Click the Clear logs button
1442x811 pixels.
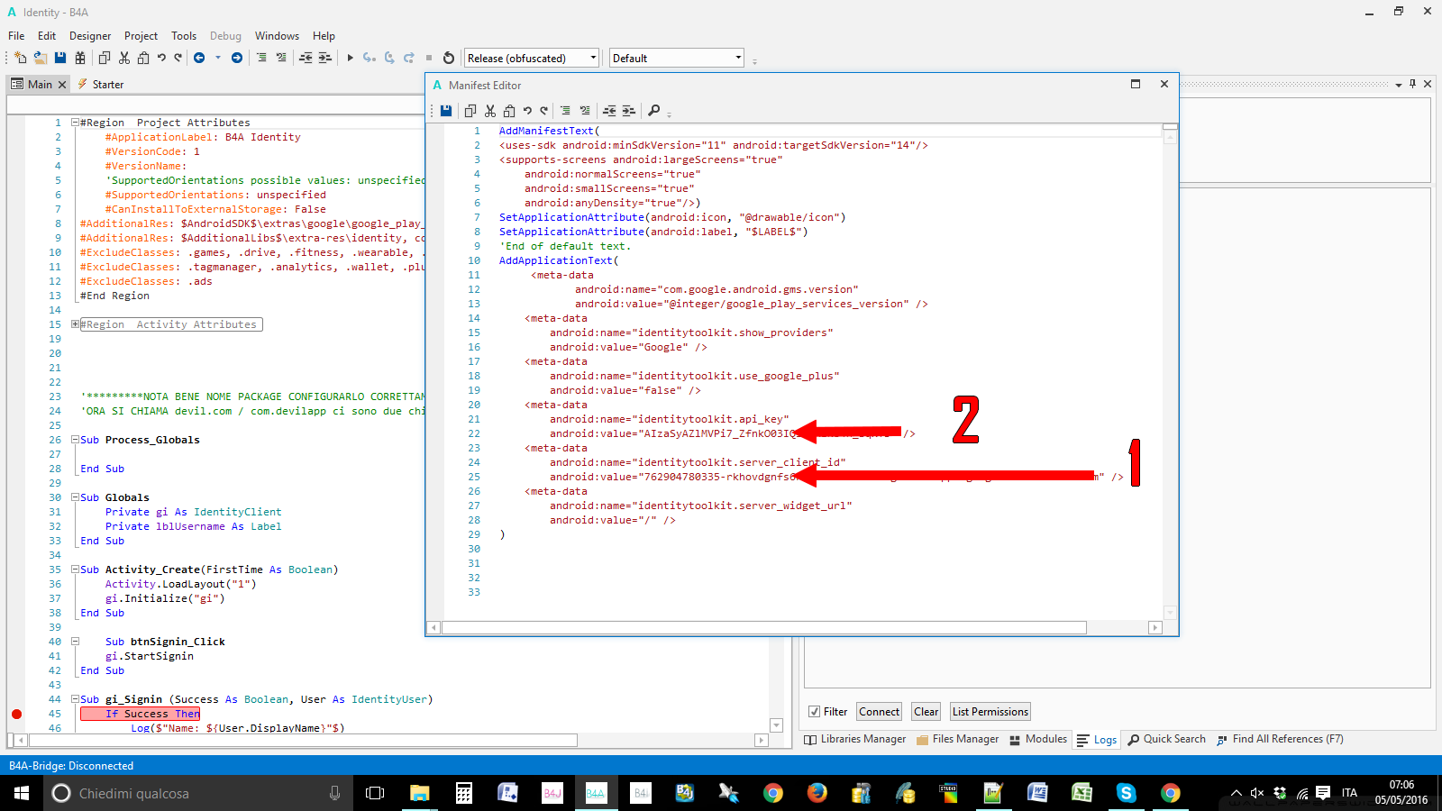point(926,712)
